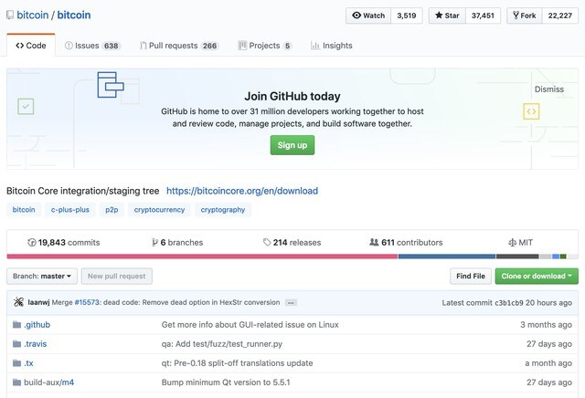The image size is (585, 398).
Task: Click the New pull request button
Action: tap(116, 277)
